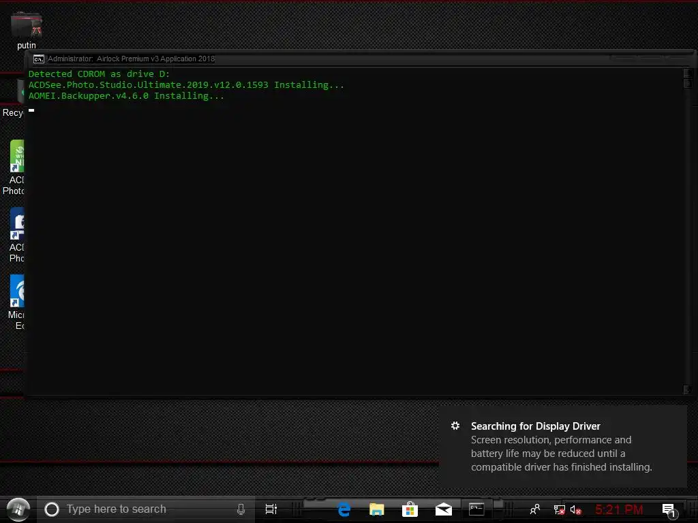This screenshot has height=523, width=698.
Task: Open the People icon in system tray
Action: click(535, 509)
